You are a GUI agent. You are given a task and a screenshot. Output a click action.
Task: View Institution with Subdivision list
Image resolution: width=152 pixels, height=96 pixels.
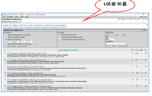tap(50, 27)
